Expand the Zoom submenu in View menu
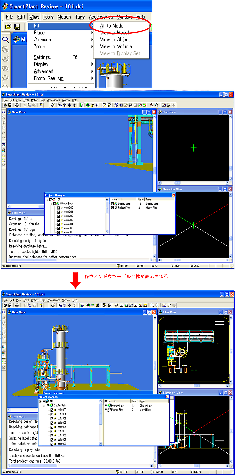 [39, 47]
